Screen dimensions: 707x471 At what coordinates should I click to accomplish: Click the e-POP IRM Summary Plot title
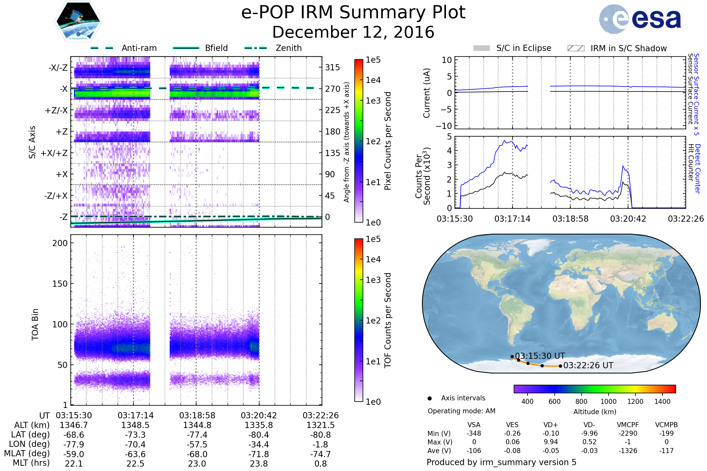353,13
